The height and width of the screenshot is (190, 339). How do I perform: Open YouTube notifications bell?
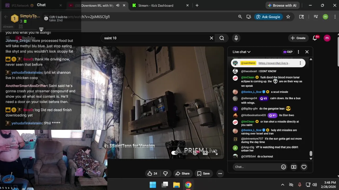click(315, 38)
